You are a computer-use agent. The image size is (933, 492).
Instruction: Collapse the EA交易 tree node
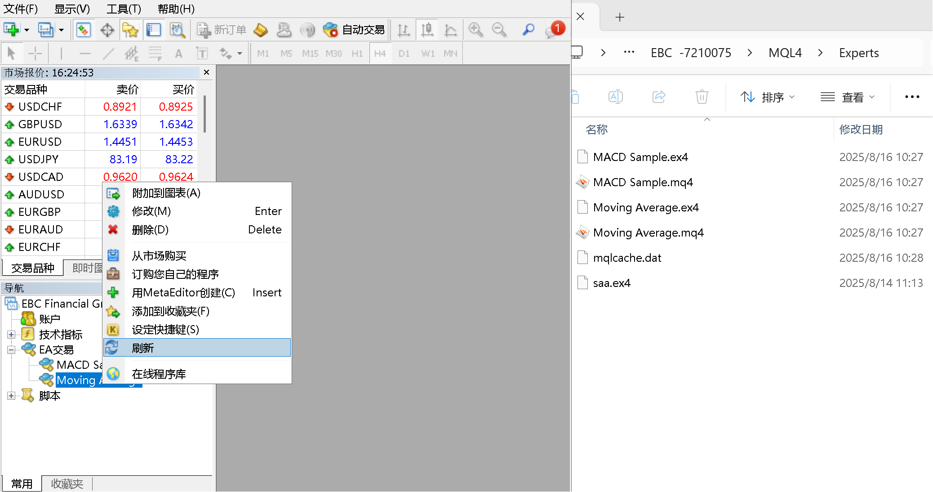click(11, 350)
